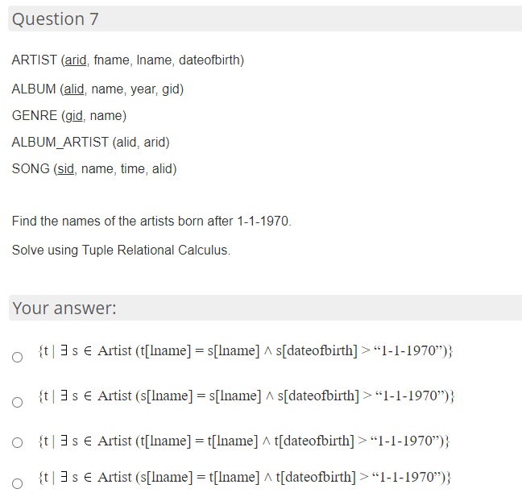Click the underlined sid in SONG
This screenshot has height=497, width=522.
pos(66,169)
